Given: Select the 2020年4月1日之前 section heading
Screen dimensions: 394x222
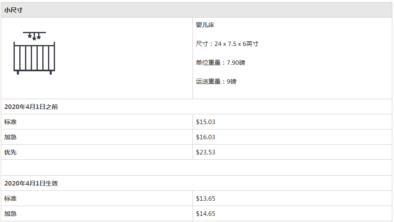Looking at the screenshot, I should tap(31, 107).
